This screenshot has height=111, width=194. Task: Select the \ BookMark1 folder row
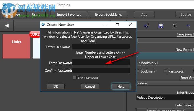click(x=166, y=63)
